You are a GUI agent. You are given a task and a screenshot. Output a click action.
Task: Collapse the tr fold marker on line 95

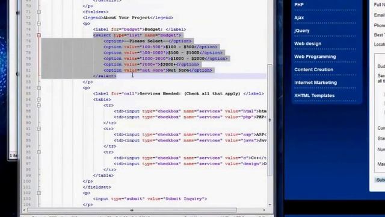pos(38,152)
